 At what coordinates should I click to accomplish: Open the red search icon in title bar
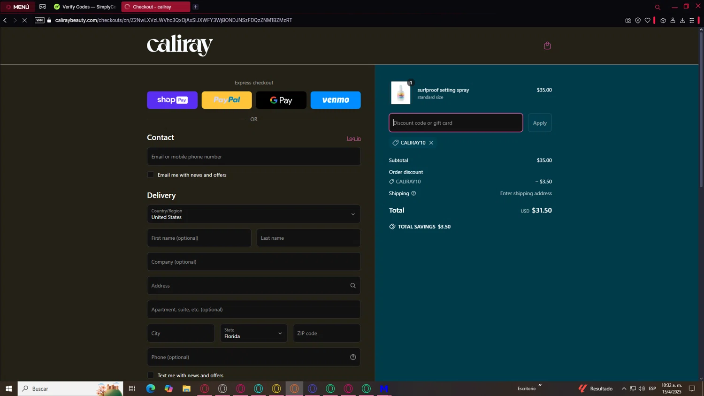click(658, 7)
